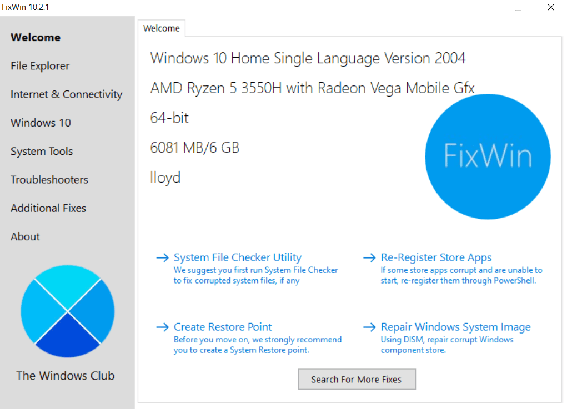This screenshot has height=409, width=567.
Task: Click the arrow icon beside Create Restore Point
Action: (162, 327)
